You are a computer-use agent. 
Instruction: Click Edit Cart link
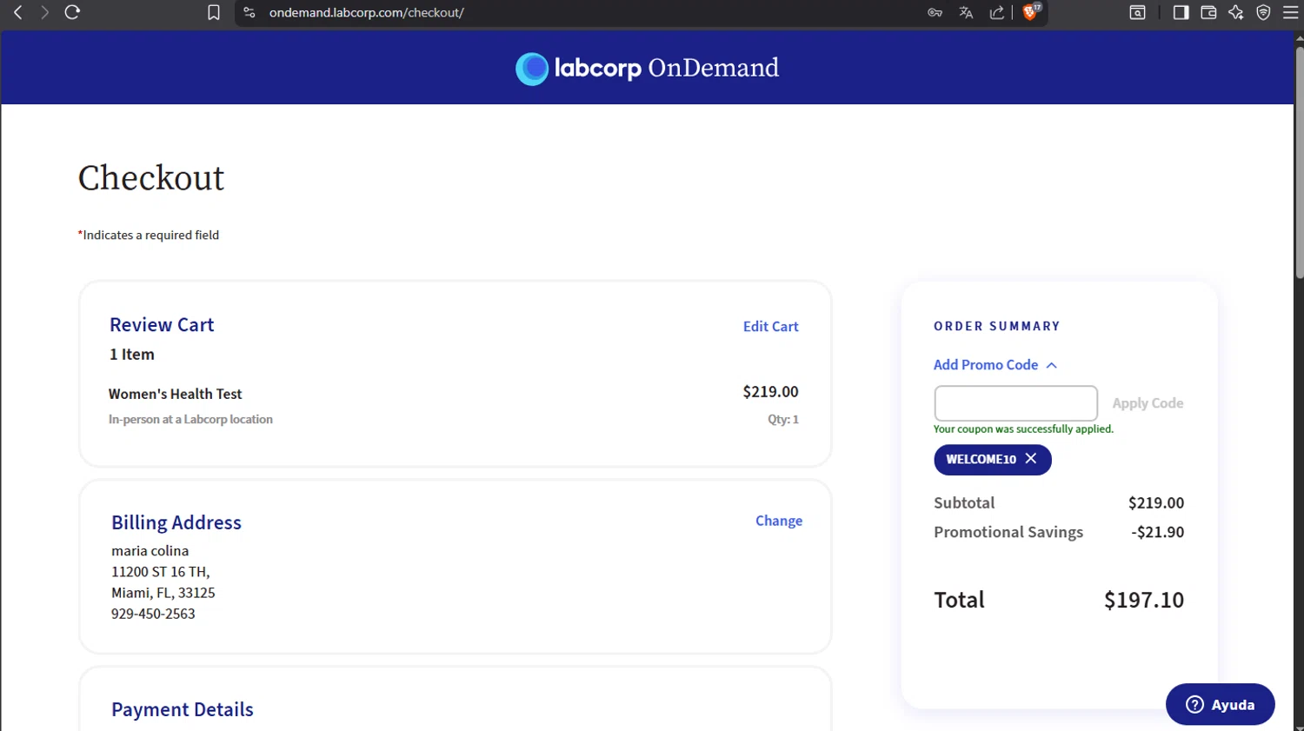point(770,327)
